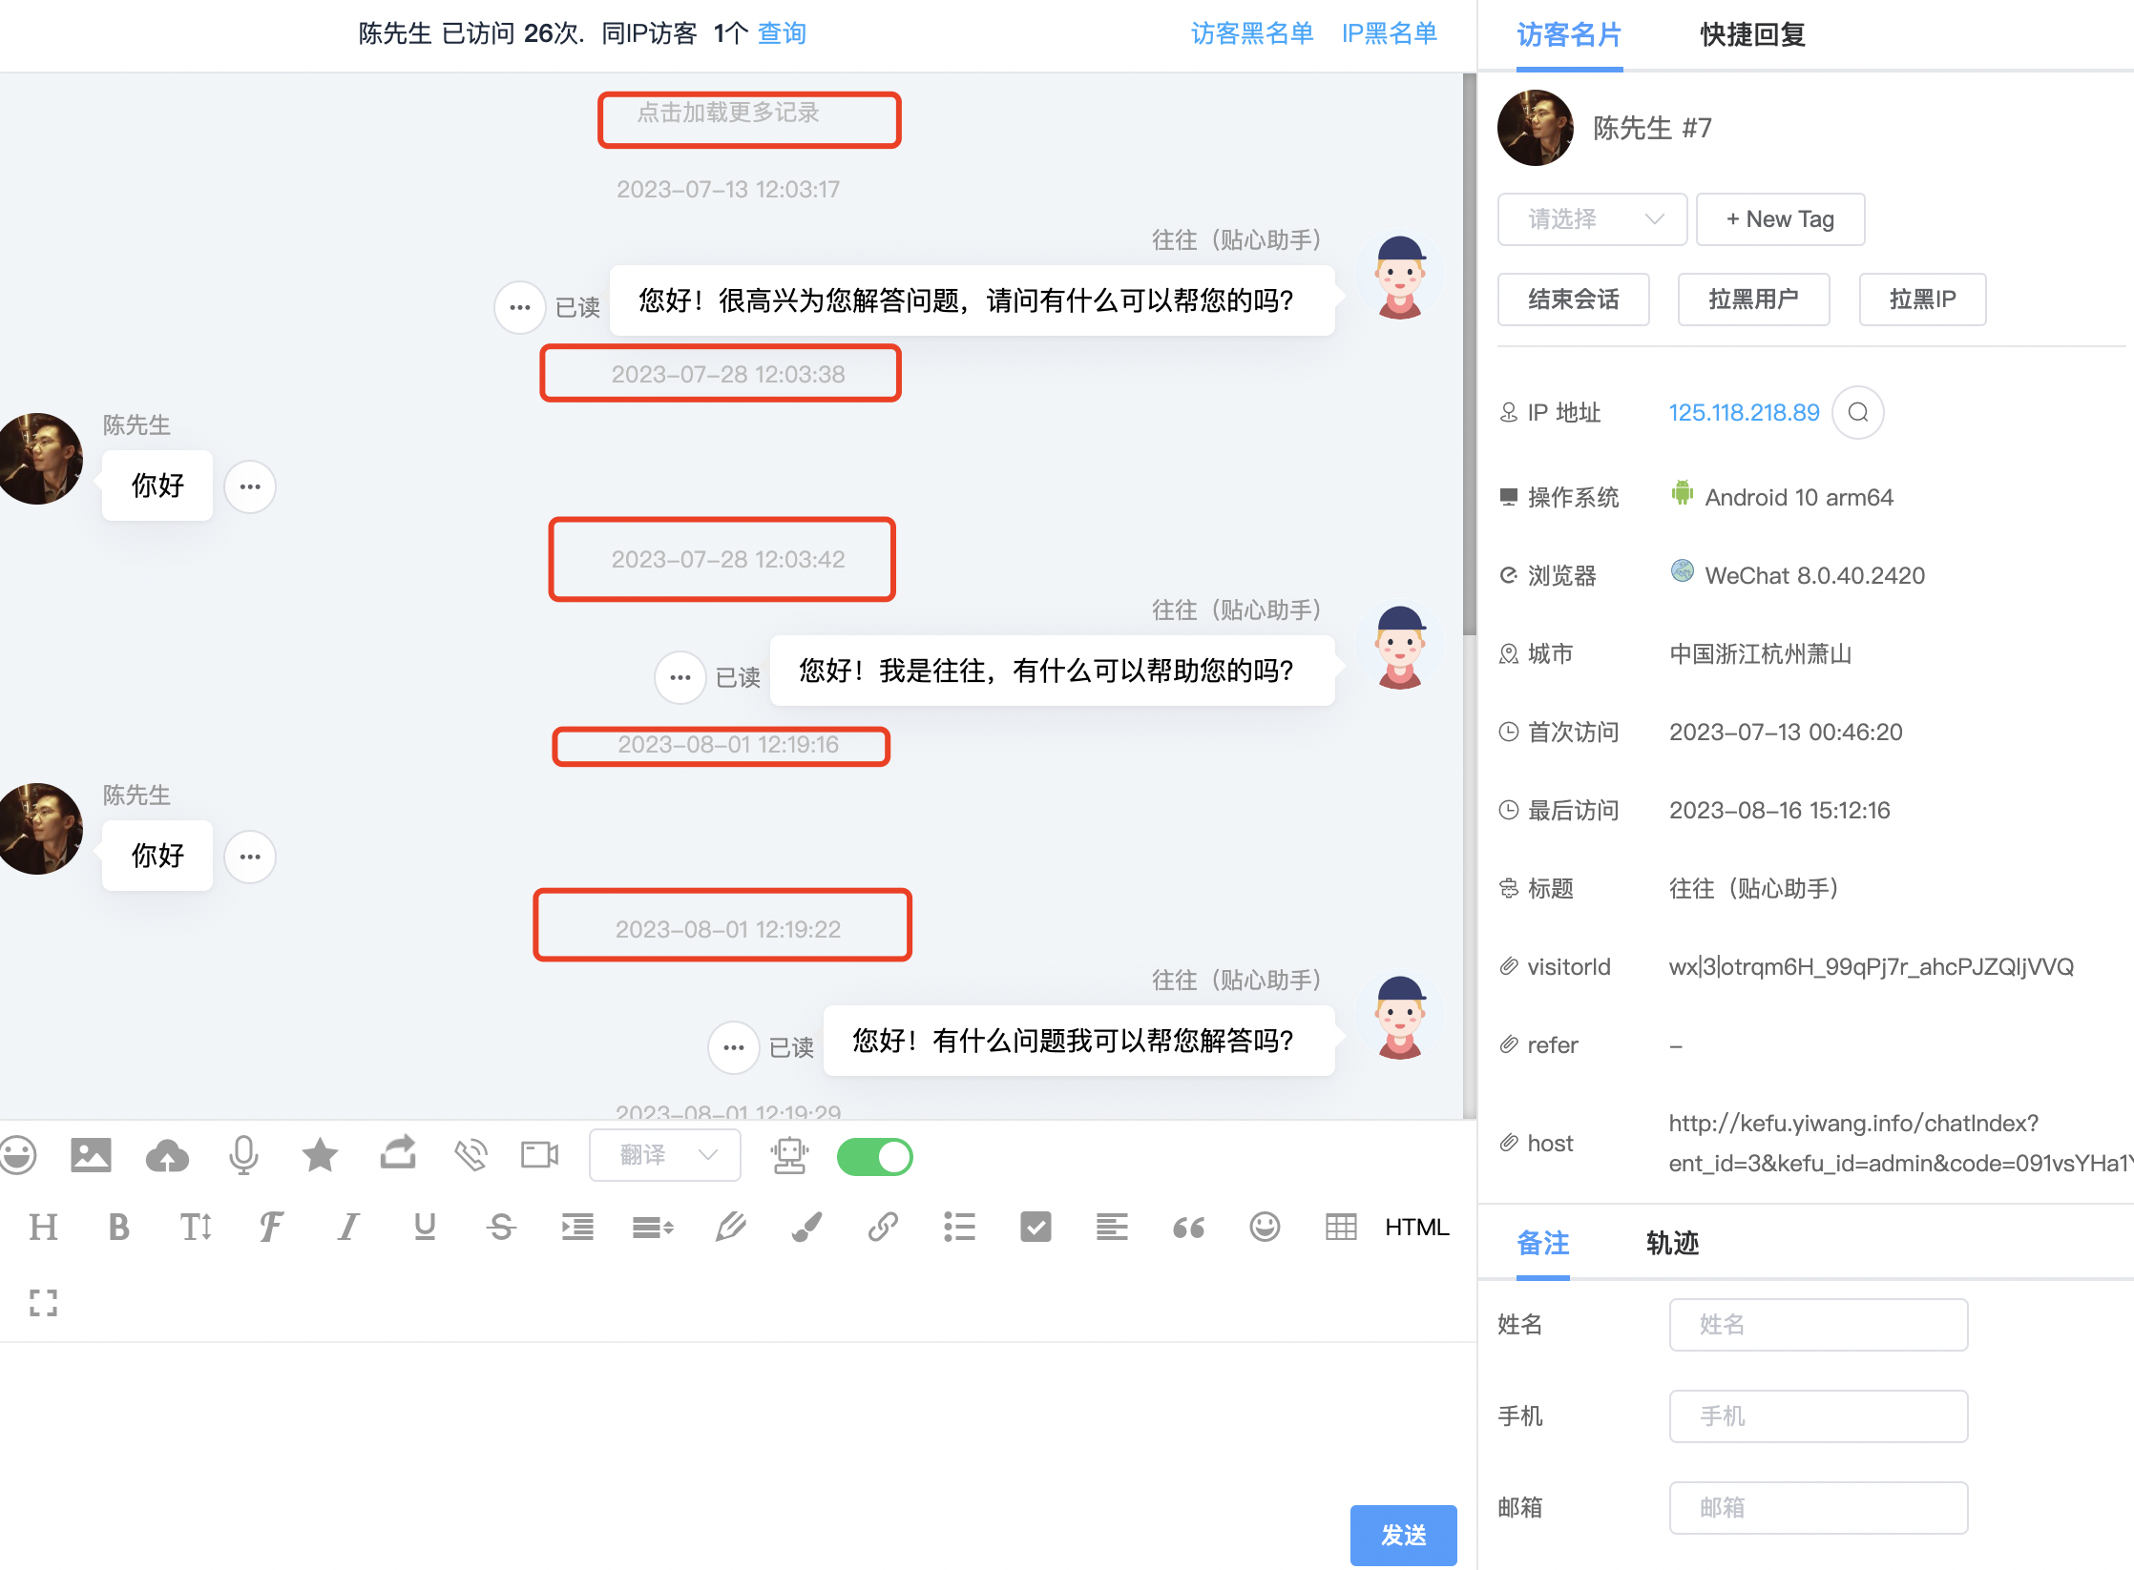2134x1570 pixels.
Task: Click the star favorites icon
Action: point(320,1155)
